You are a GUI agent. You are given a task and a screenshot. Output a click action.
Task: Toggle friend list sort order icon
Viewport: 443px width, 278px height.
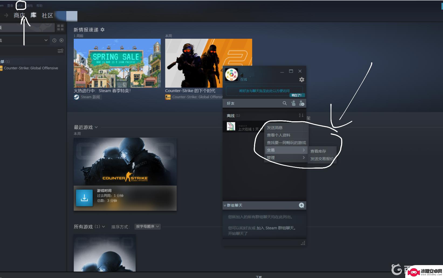(x=301, y=115)
